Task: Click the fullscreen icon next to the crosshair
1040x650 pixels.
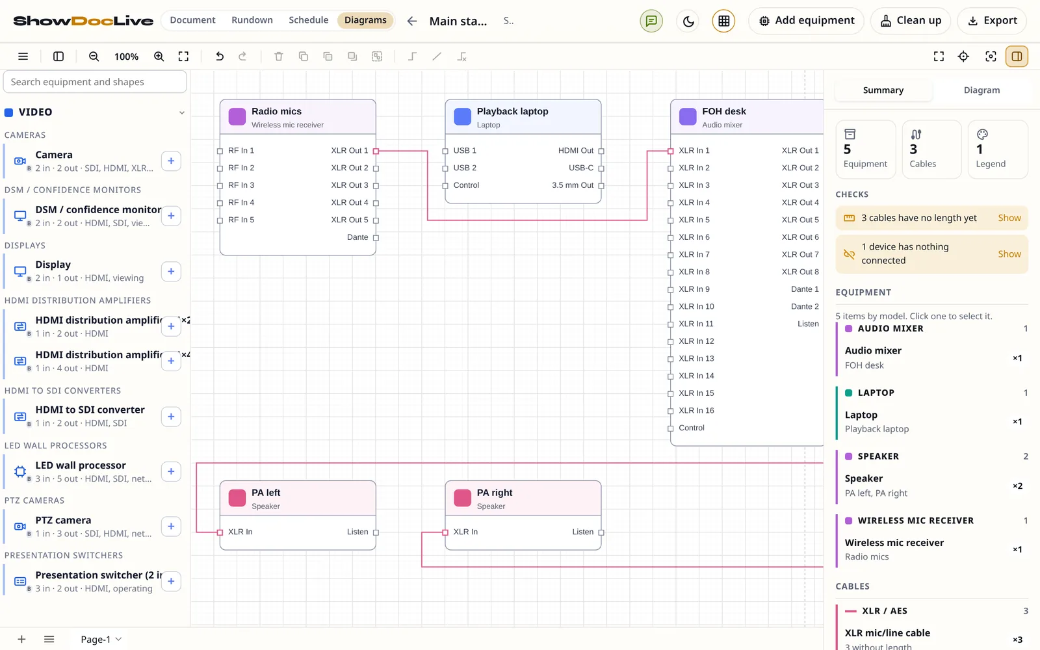Action: [939, 57]
